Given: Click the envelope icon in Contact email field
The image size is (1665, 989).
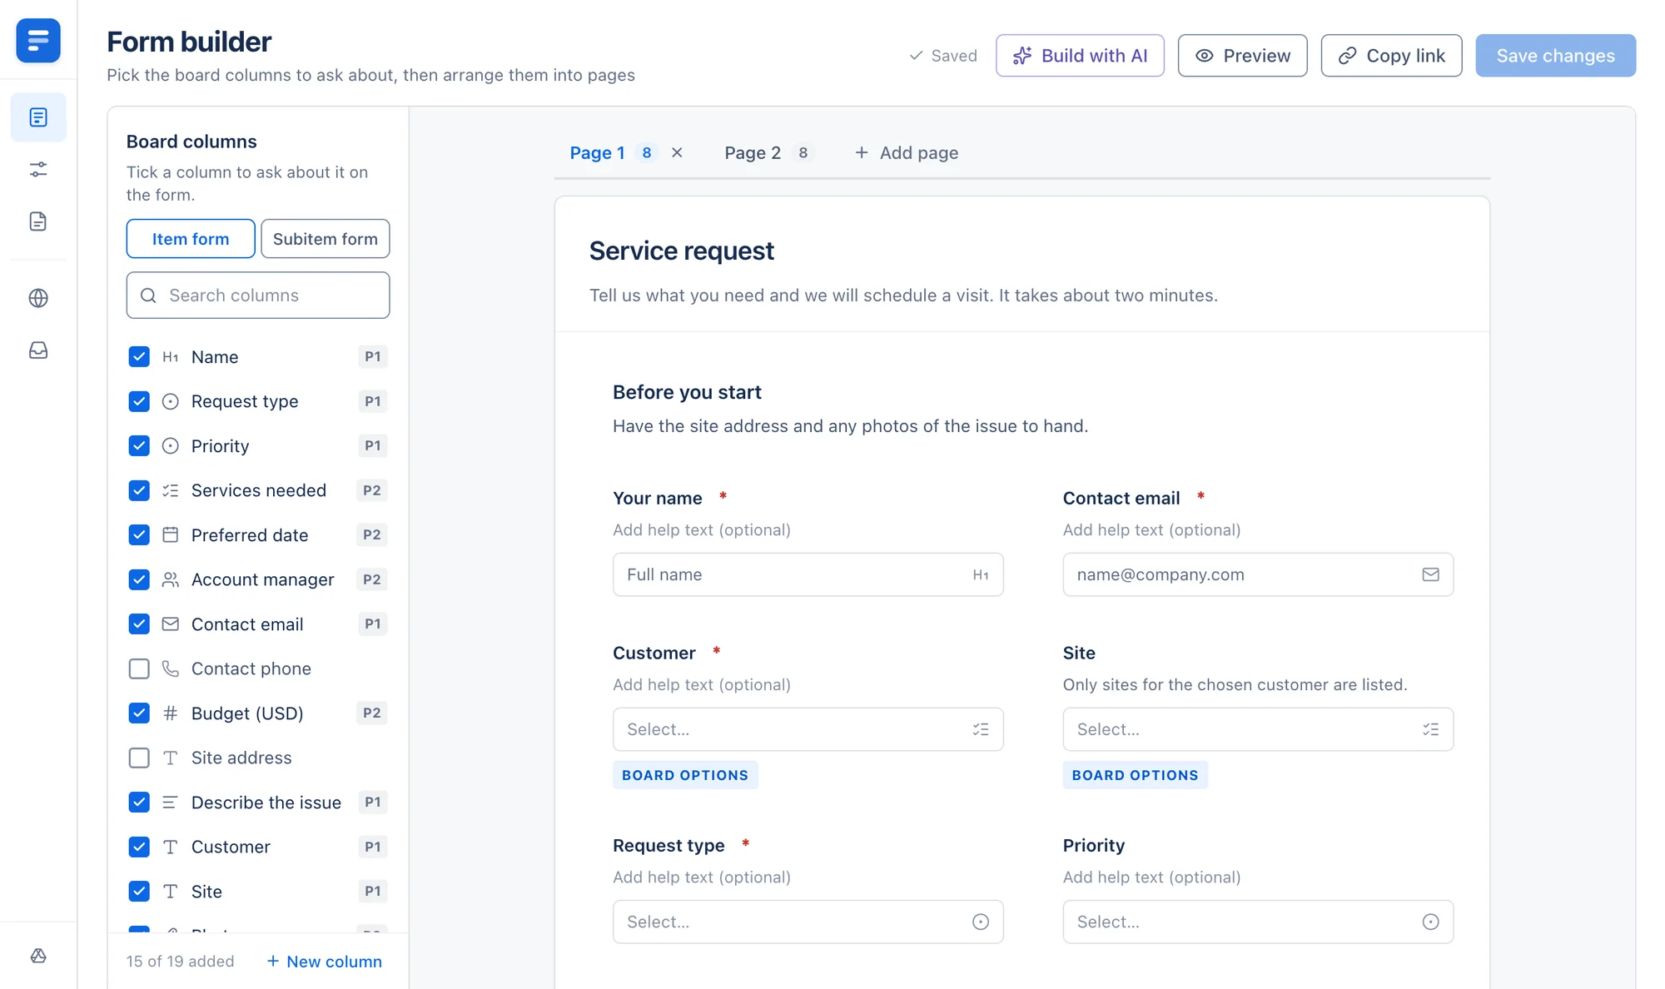Looking at the screenshot, I should point(1430,574).
